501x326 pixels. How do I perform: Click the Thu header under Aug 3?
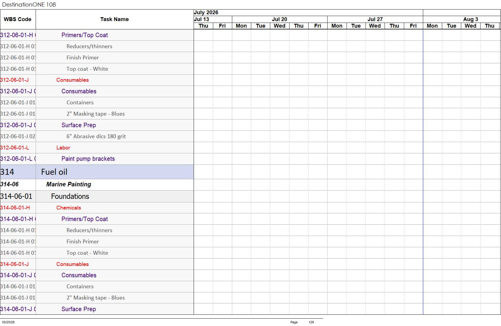click(490, 26)
